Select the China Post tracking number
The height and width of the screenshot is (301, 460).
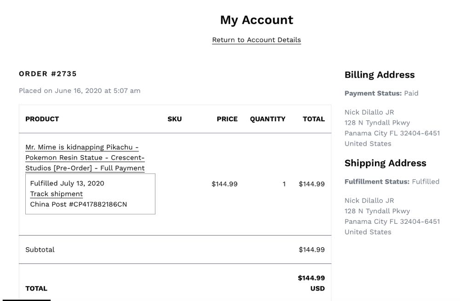click(x=79, y=204)
